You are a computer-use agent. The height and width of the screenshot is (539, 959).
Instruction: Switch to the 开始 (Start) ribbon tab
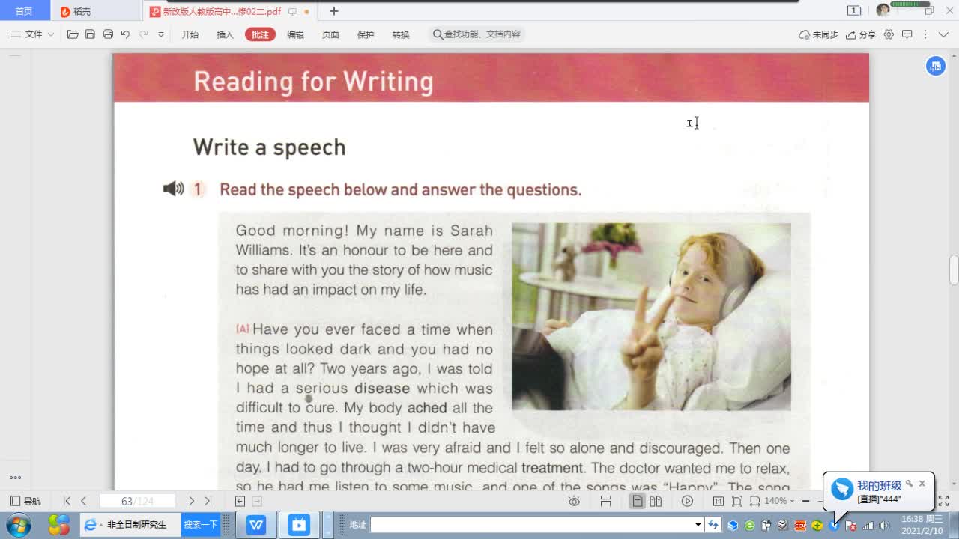coord(190,34)
